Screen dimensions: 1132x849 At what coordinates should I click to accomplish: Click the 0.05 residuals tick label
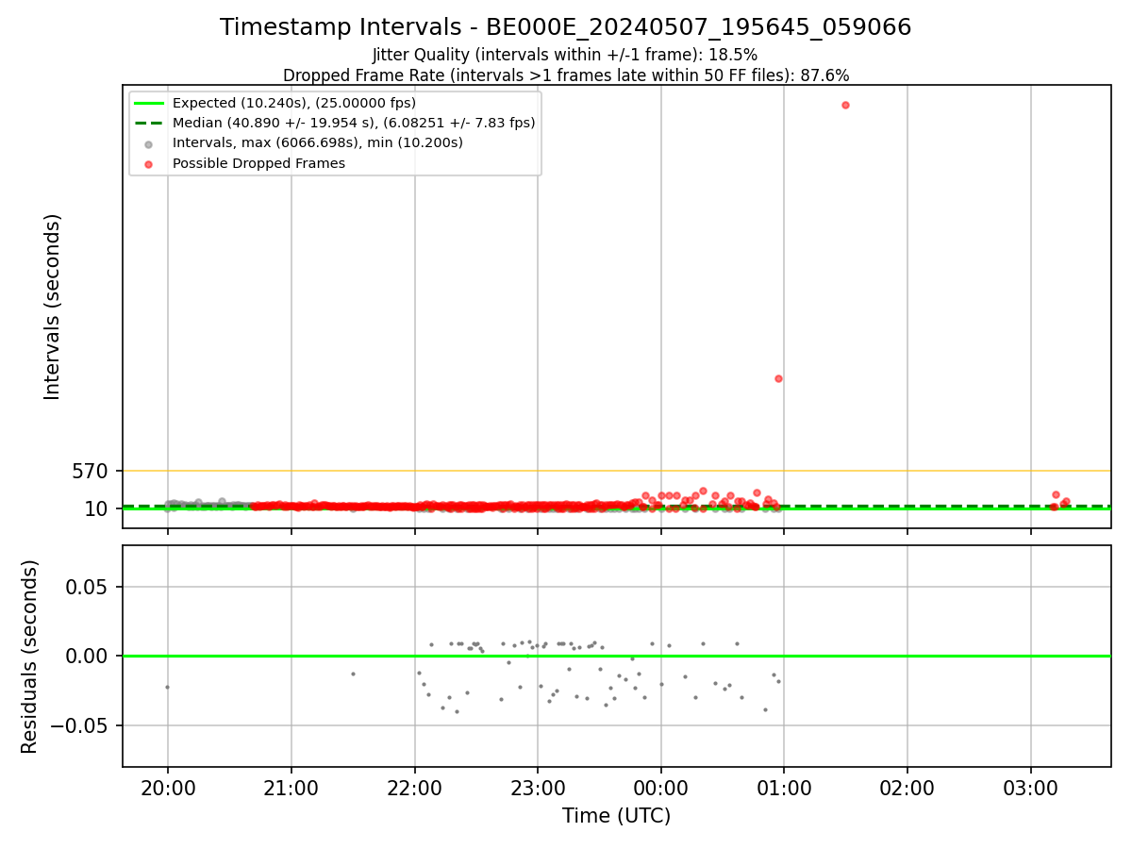(86, 587)
